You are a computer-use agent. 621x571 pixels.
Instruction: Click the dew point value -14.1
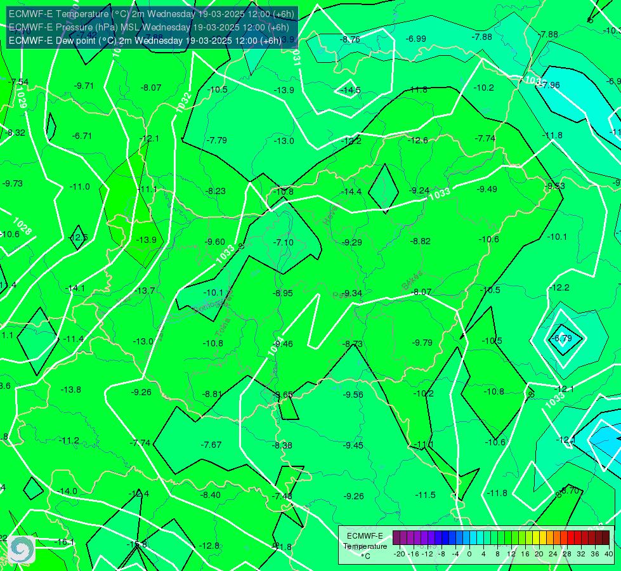tap(75, 288)
